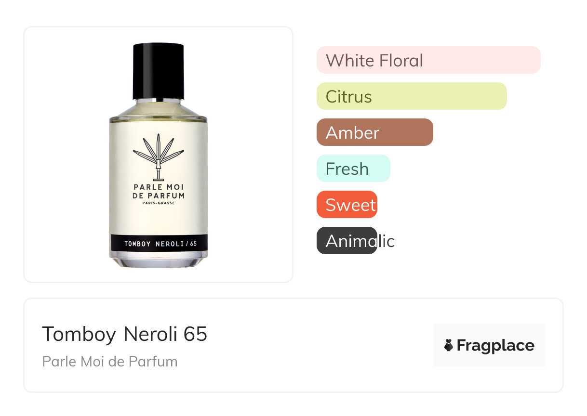Click the black cap of the perfume bottle
Screen dimensions: 587x416
(158, 71)
